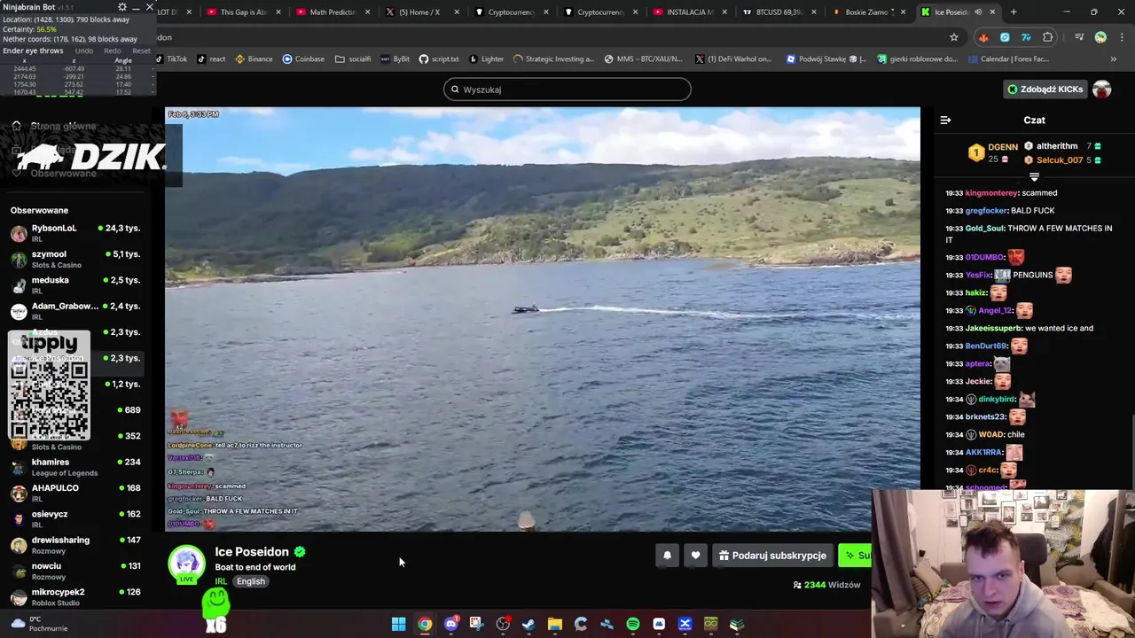Open Chrome profile avatar
The height and width of the screenshot is (638, 1135).
point(1100,37)
